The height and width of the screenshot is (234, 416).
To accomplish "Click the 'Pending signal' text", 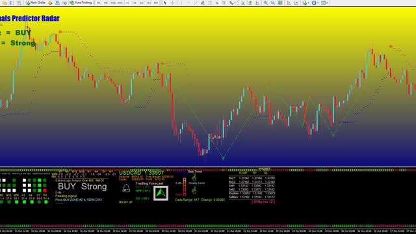I will [66, 196].
